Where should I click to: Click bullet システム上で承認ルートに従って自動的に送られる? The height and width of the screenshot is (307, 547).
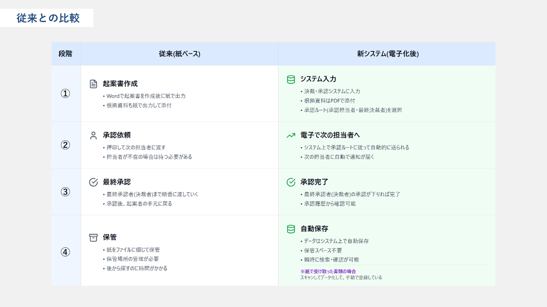[355, 148]
